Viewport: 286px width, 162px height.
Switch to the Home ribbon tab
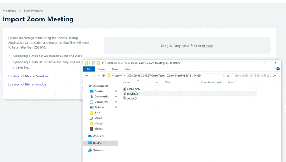coord(102,69)
